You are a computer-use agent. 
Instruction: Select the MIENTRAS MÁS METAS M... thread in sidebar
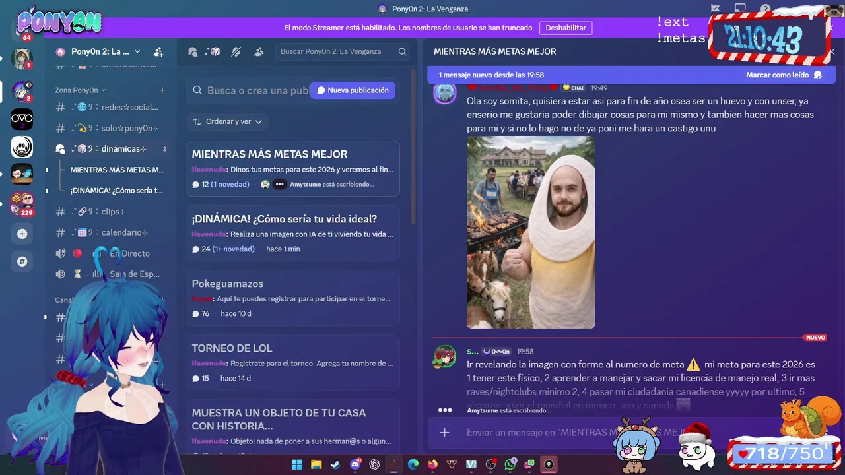(x=117, y=170)
